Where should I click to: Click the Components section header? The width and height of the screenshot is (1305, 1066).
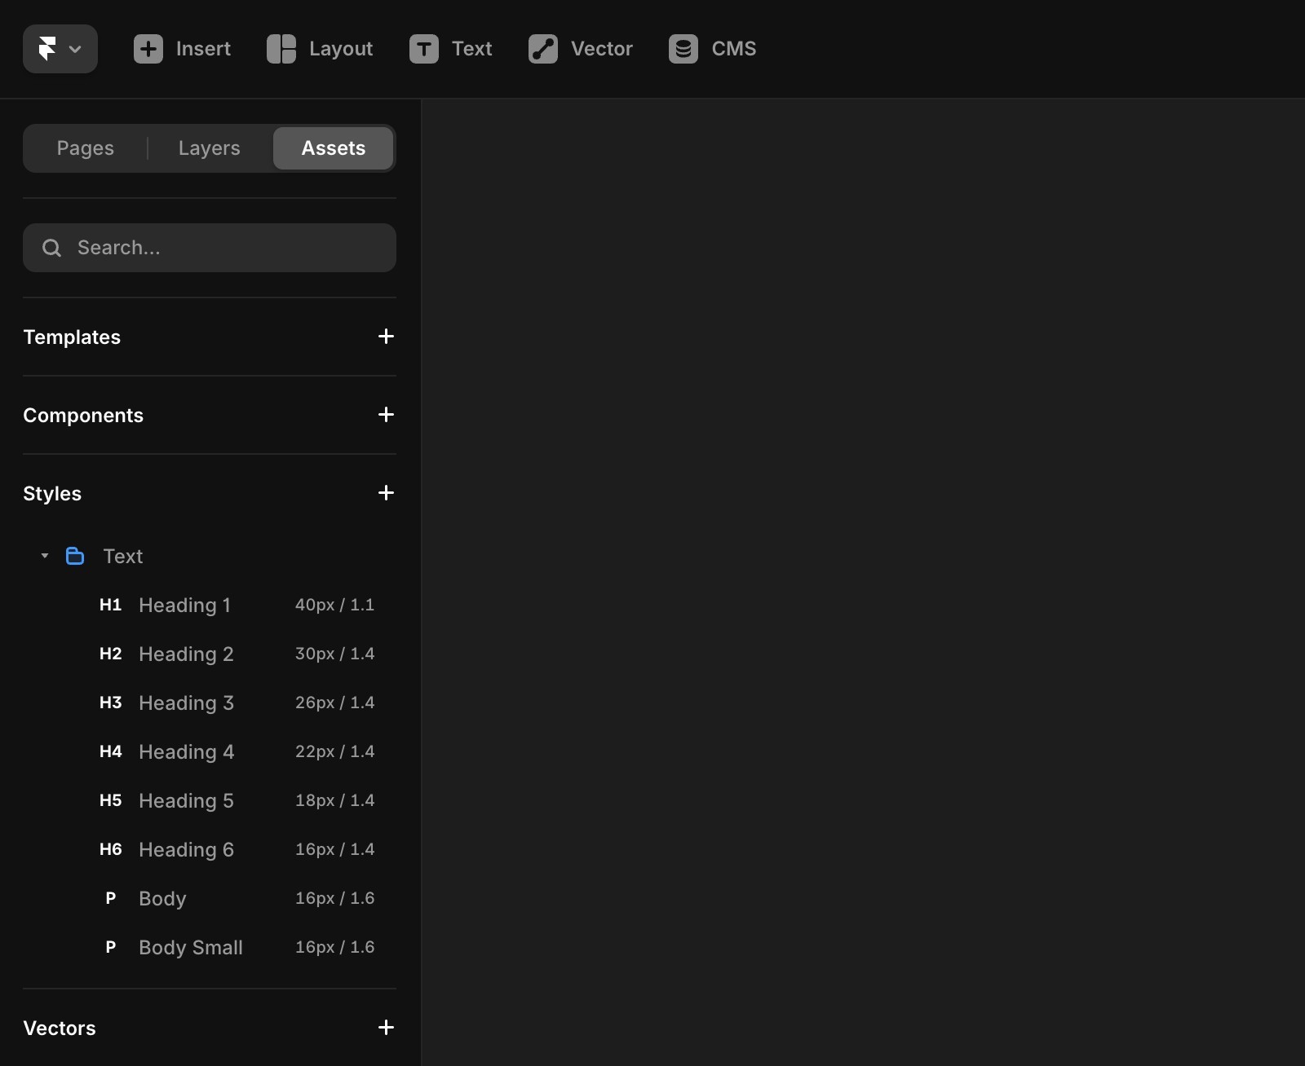click(x=83, y=416)
